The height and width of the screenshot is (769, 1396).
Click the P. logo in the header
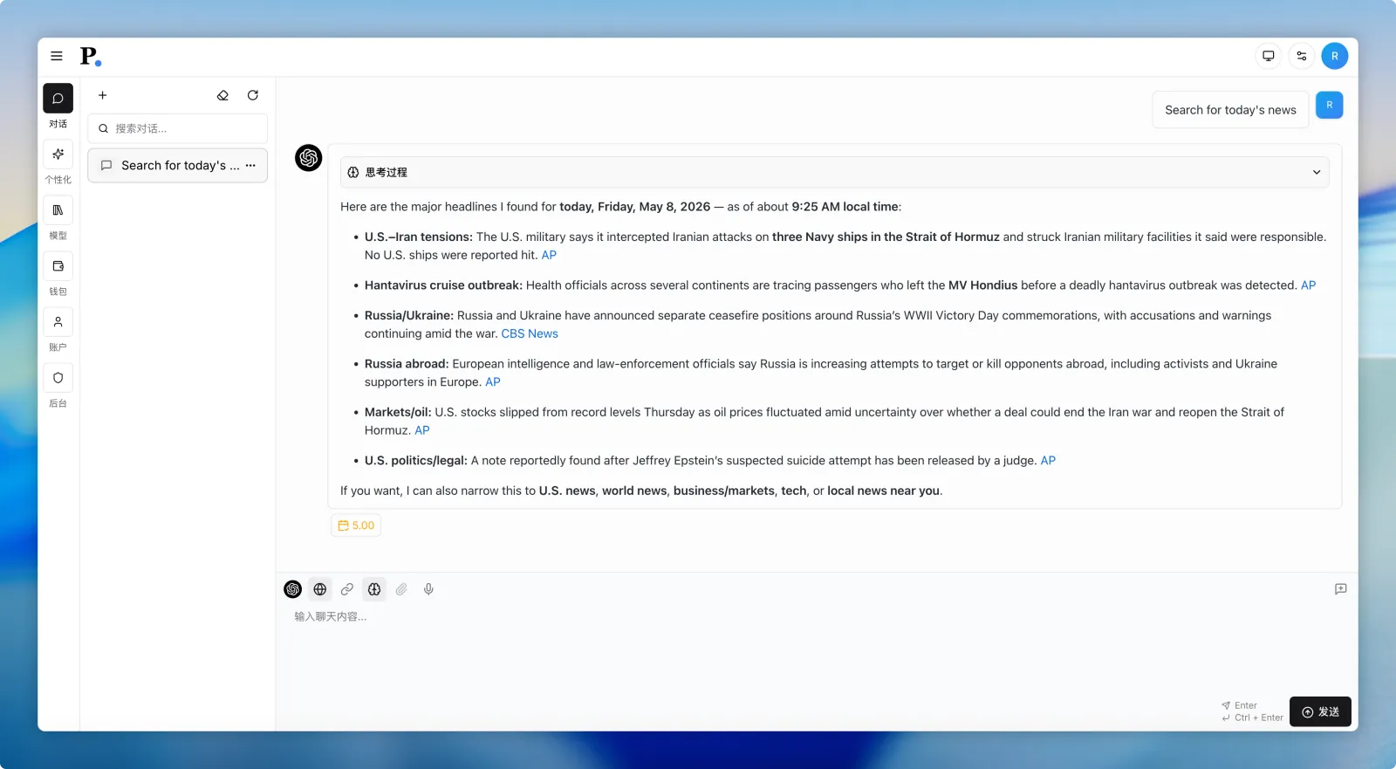[91, 57]
